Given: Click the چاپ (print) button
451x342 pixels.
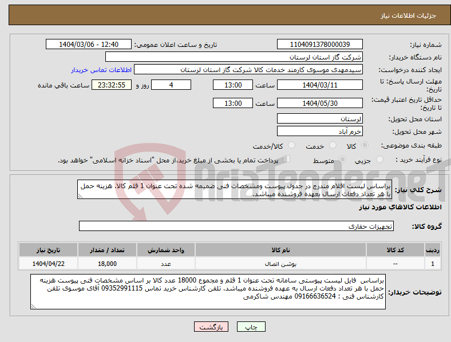Looking at the screenshot, I should pos(251,327).
